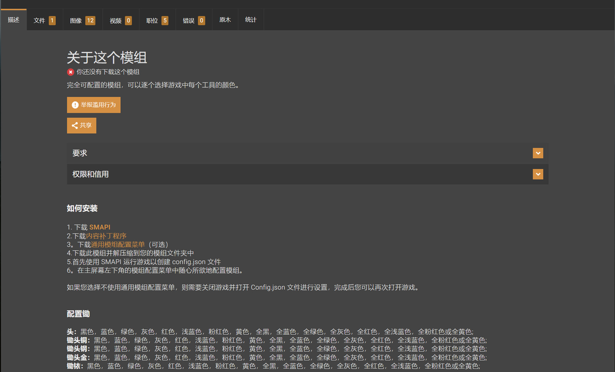Click the 你还没有下载这个模组 status text
This screenshot has height=372, width=615.
click(x=108, y=72)
